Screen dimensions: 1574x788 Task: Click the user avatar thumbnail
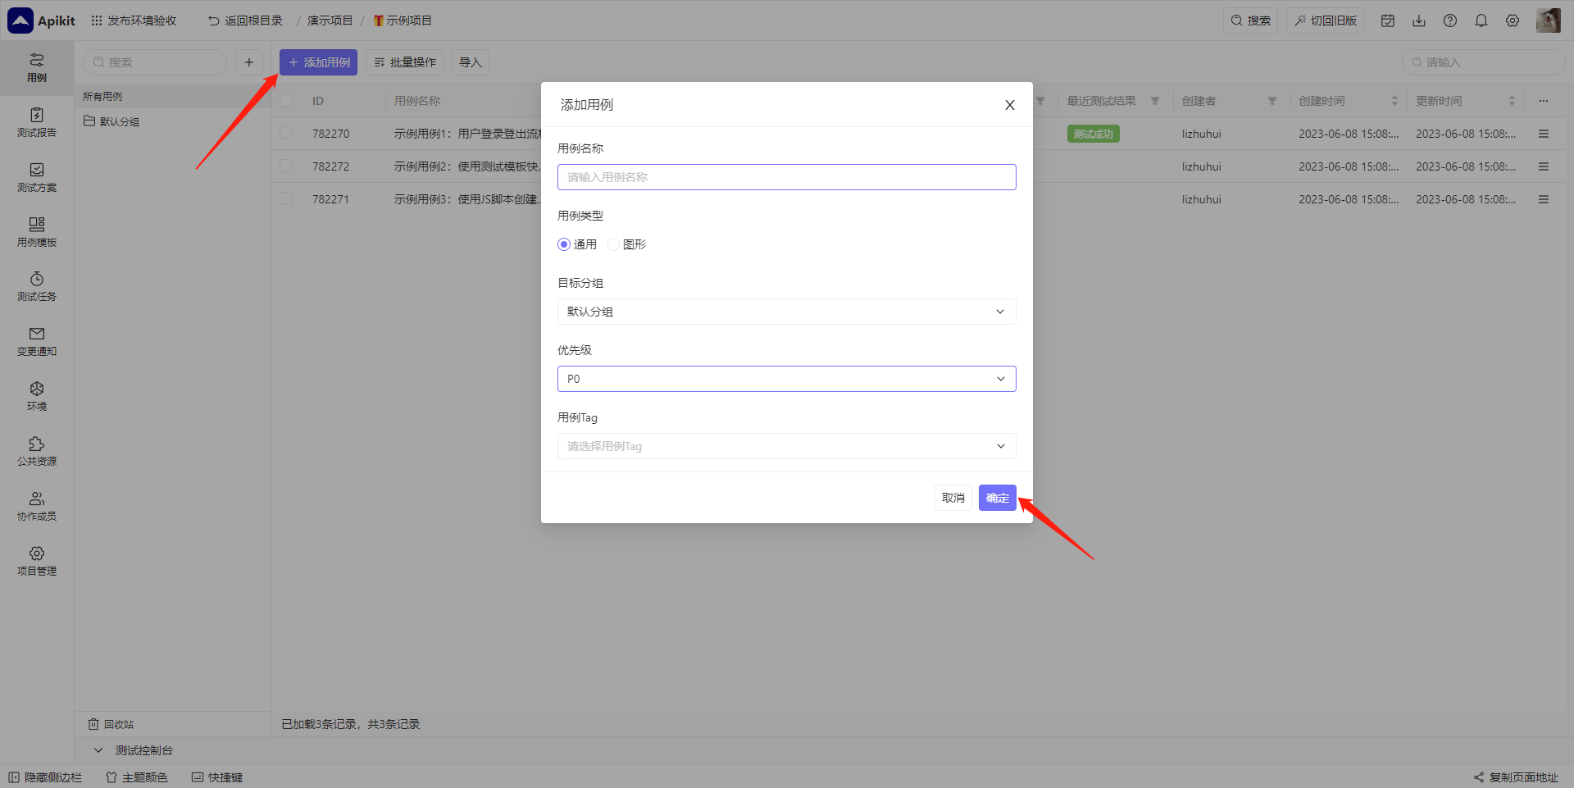1549,20
